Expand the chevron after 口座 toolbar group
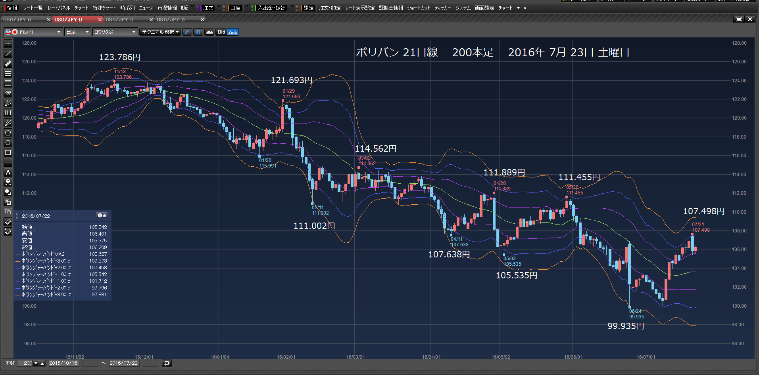Viewport: 759px width, 375px height. pyautogui.click(x=246, y=6)
